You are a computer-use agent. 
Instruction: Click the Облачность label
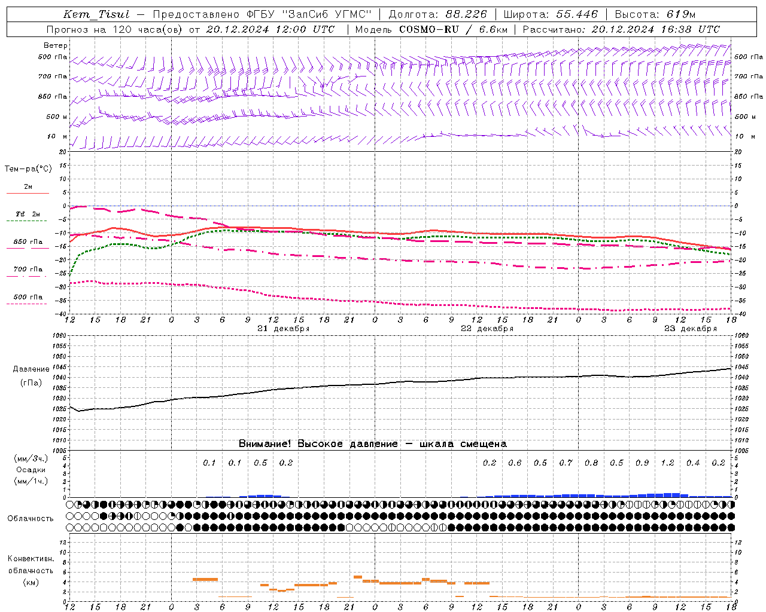tap(31, 518)
